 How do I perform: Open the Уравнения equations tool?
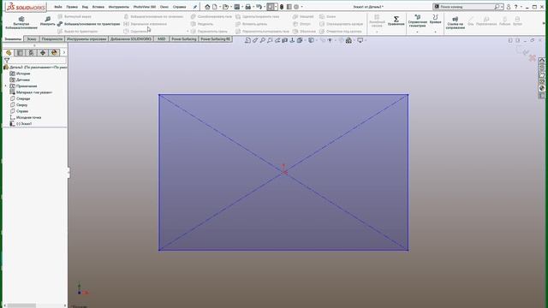point(396,21)
